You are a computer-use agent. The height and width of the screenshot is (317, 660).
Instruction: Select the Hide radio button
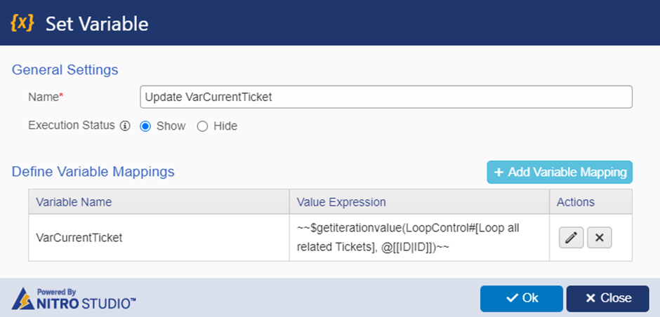pos(202,126)
